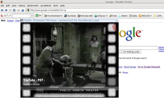Screen dimensions: 164x103
Task: Open the History menu
Action: point(22,6)
